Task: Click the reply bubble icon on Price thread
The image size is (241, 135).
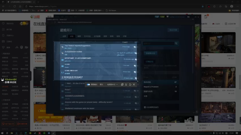Action: tap(135, 91)
